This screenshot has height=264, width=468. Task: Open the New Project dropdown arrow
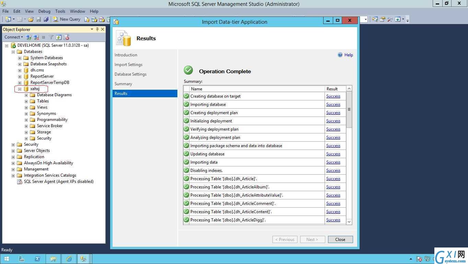pos(14,19)
